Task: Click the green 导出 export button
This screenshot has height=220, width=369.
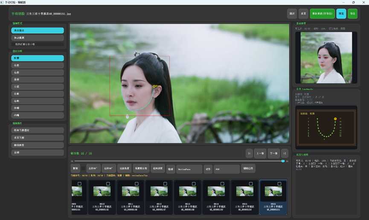Action: pos(352,14)
